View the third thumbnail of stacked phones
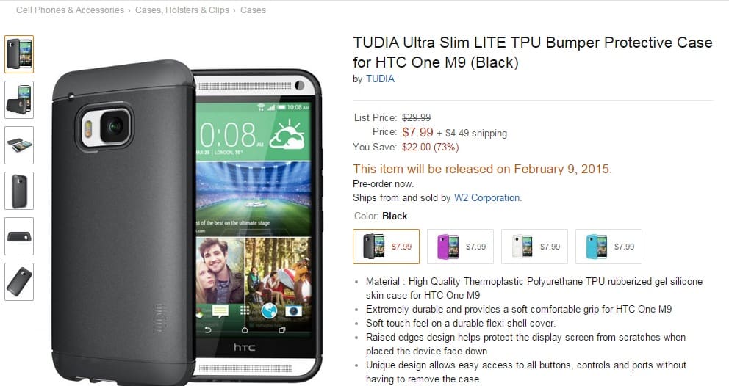Screen dimensions: 729x386 pos(19,145)
